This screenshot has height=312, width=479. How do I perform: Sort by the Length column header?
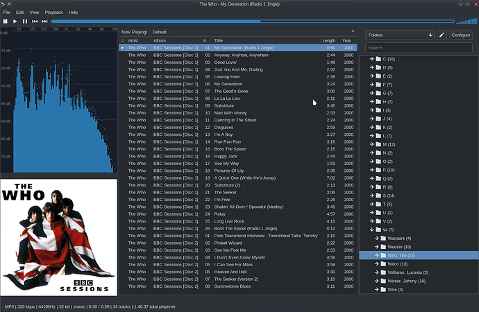click(328, 41)
